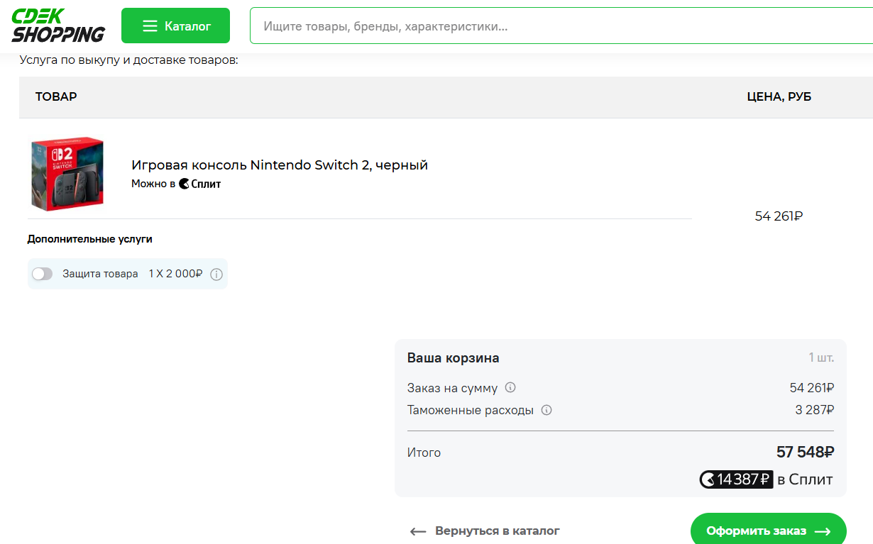Click the Сплит logo under the product name
This screenshot has width=873, height=544.
click(200, 184)
